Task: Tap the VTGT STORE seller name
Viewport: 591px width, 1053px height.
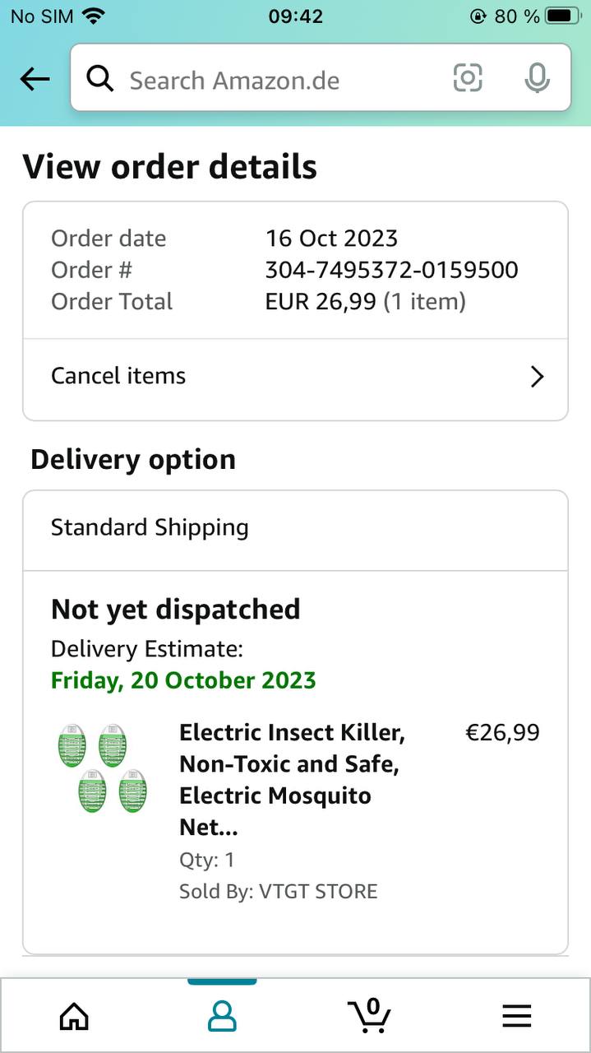Action: click(317, 892)
